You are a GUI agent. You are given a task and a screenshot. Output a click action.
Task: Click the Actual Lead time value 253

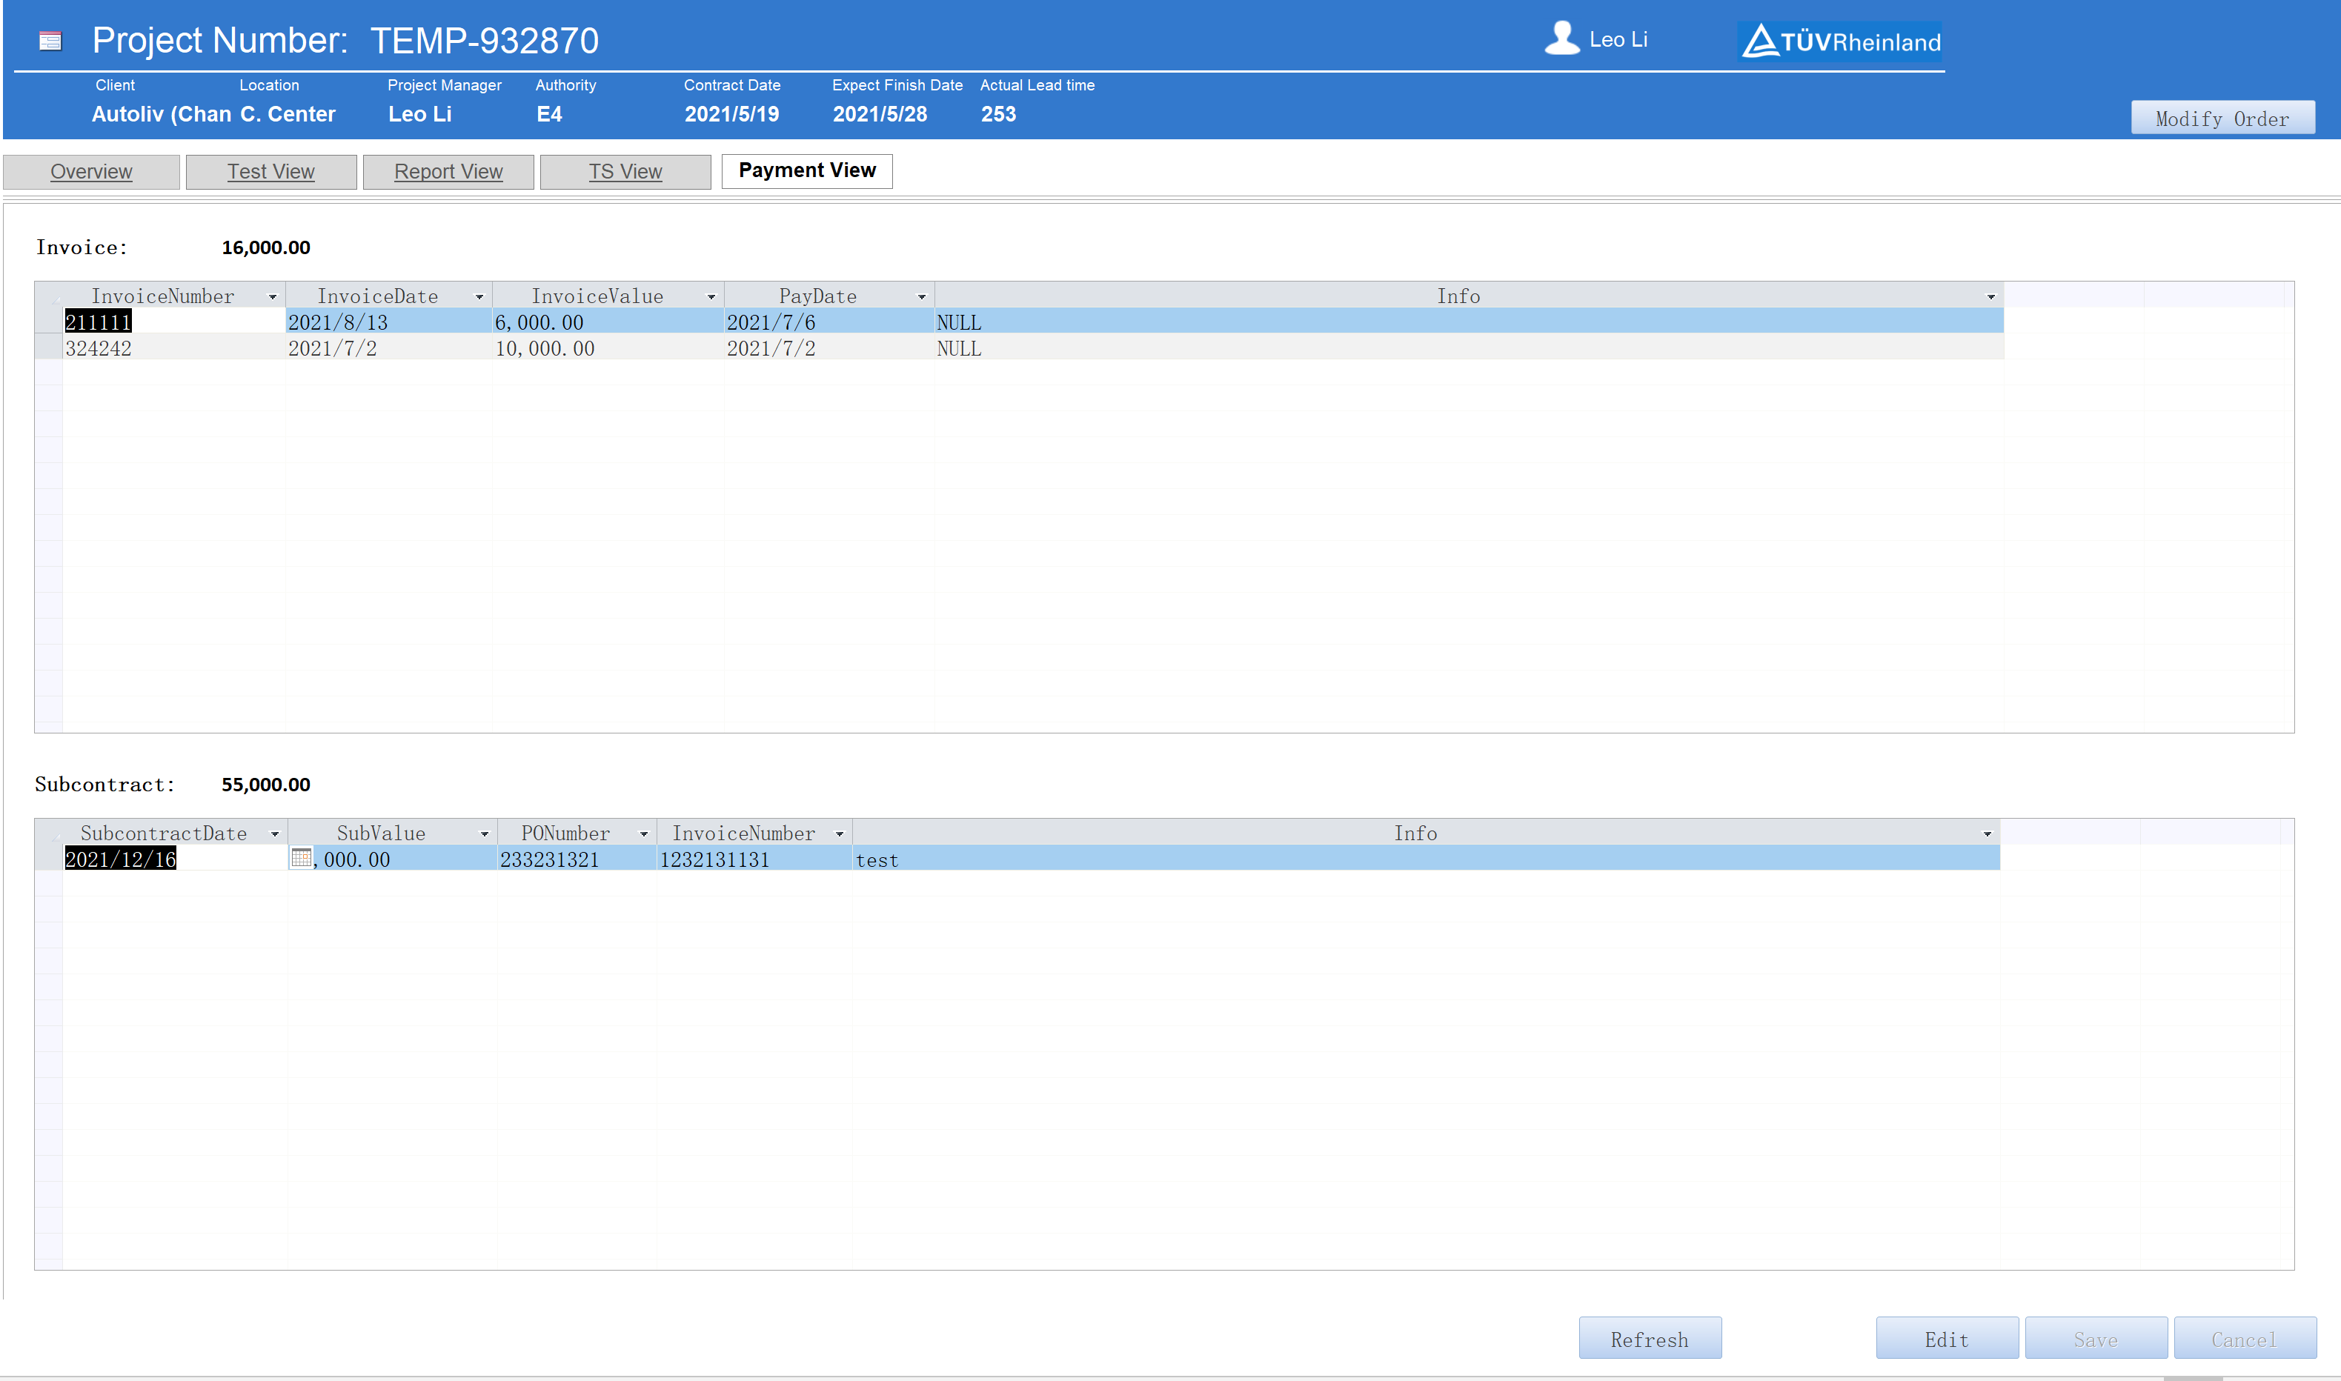pos(998,113)
